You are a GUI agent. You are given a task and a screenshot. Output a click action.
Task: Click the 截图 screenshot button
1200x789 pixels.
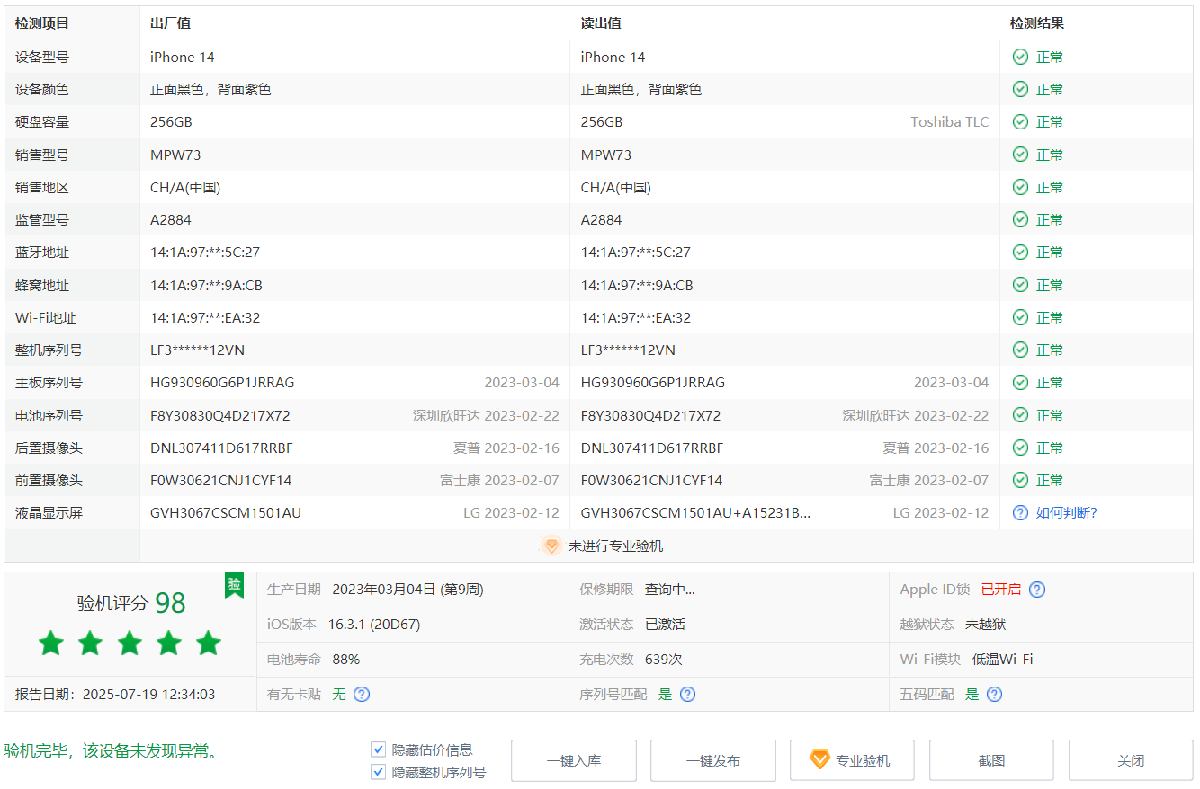[991, 760]
